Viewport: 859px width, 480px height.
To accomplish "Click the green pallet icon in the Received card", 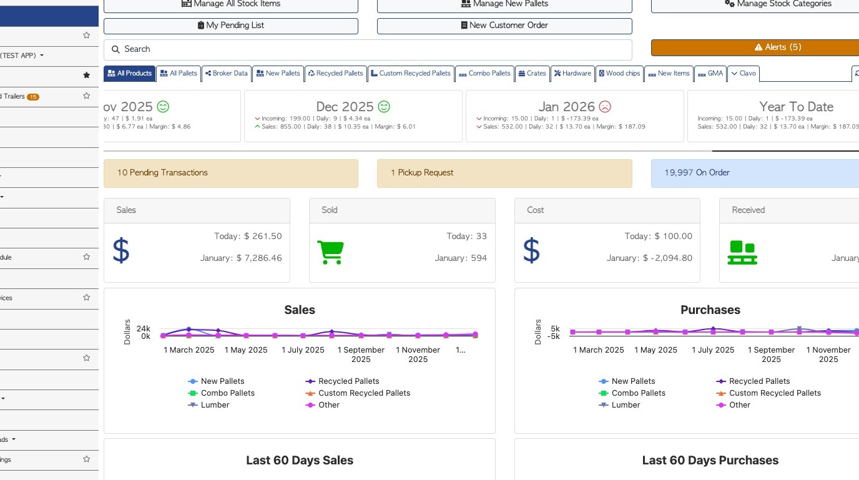I will tap(742, 252).
